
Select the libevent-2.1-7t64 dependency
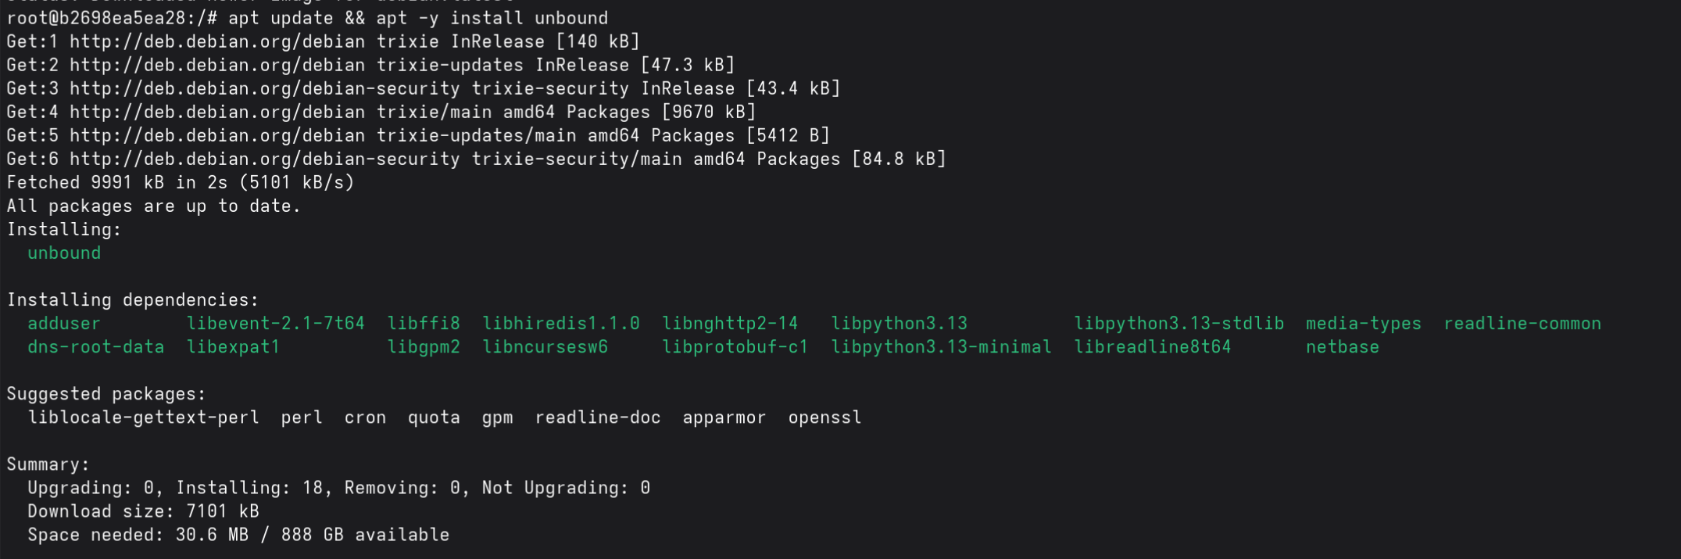[275, 323]
